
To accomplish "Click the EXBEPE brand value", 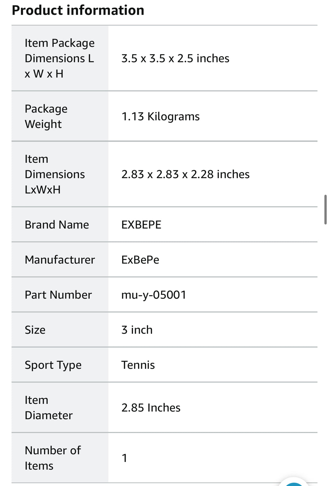I will (x=141, y=225).
